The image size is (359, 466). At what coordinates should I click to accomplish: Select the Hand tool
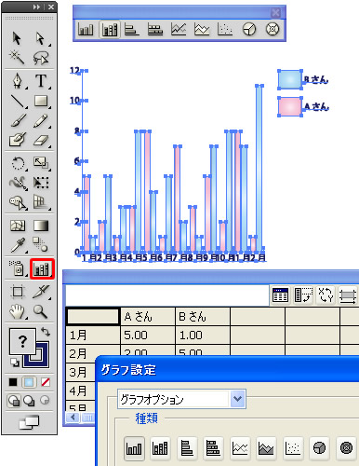point(18,311)
